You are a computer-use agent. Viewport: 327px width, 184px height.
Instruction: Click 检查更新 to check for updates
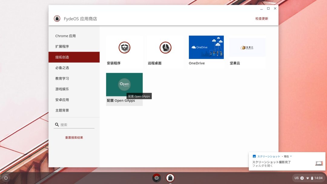[x=262, y=18]
